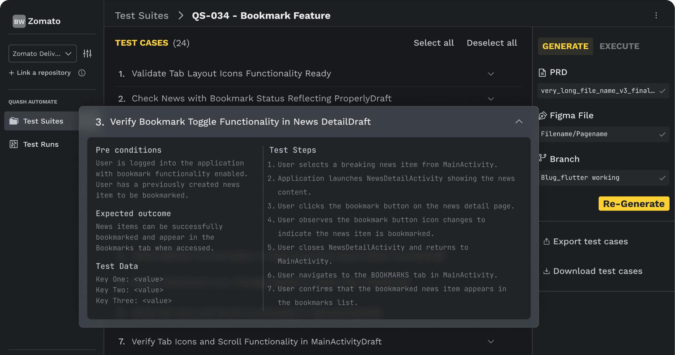The height and width of the screenshot is (355, 675).
Task: Click the Test Runs sidebar icon
Action: coord(14,144)
